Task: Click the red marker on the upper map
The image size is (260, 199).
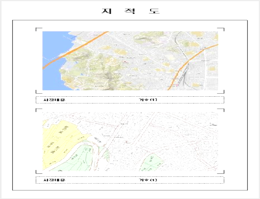Action: 125,62
